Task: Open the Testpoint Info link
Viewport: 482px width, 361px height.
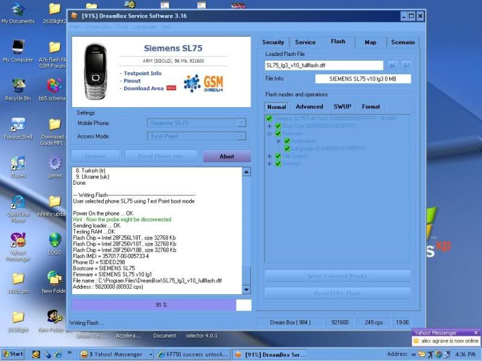Action: [x=142, y=73]
